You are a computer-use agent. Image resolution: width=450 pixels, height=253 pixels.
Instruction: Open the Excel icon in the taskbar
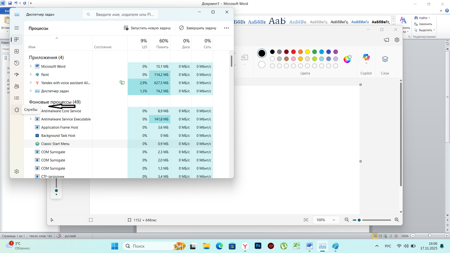pyautogui.click(x=296, y=246)
